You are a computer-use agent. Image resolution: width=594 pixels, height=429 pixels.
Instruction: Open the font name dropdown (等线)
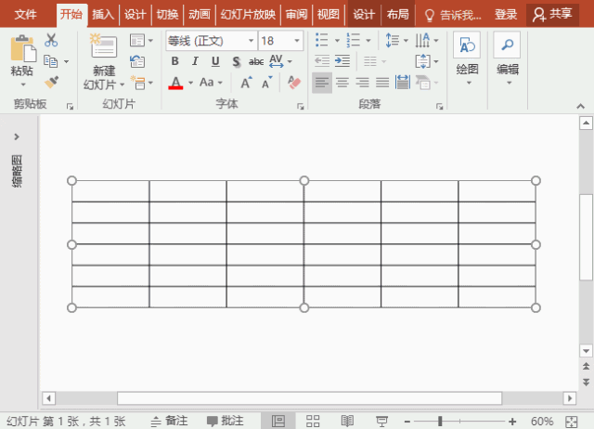(251, 41)
